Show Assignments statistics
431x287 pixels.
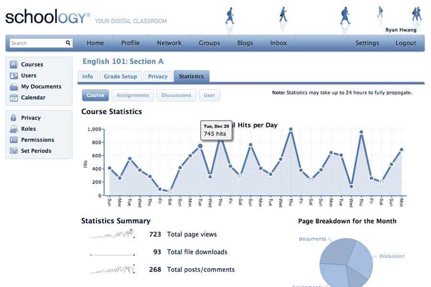(133, 95)
